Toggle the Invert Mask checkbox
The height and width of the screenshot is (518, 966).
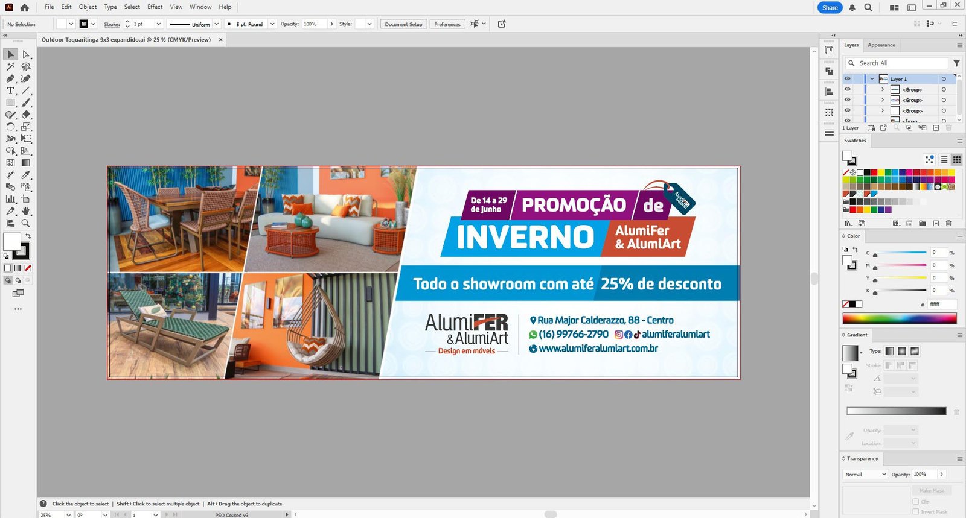point(916,511)
